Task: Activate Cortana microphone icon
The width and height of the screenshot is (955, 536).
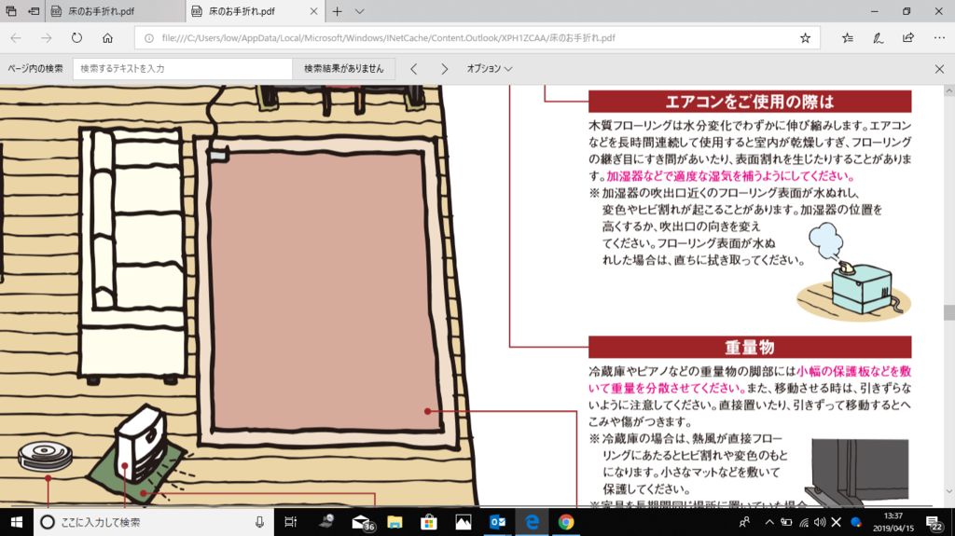Action: pos(259,522)
